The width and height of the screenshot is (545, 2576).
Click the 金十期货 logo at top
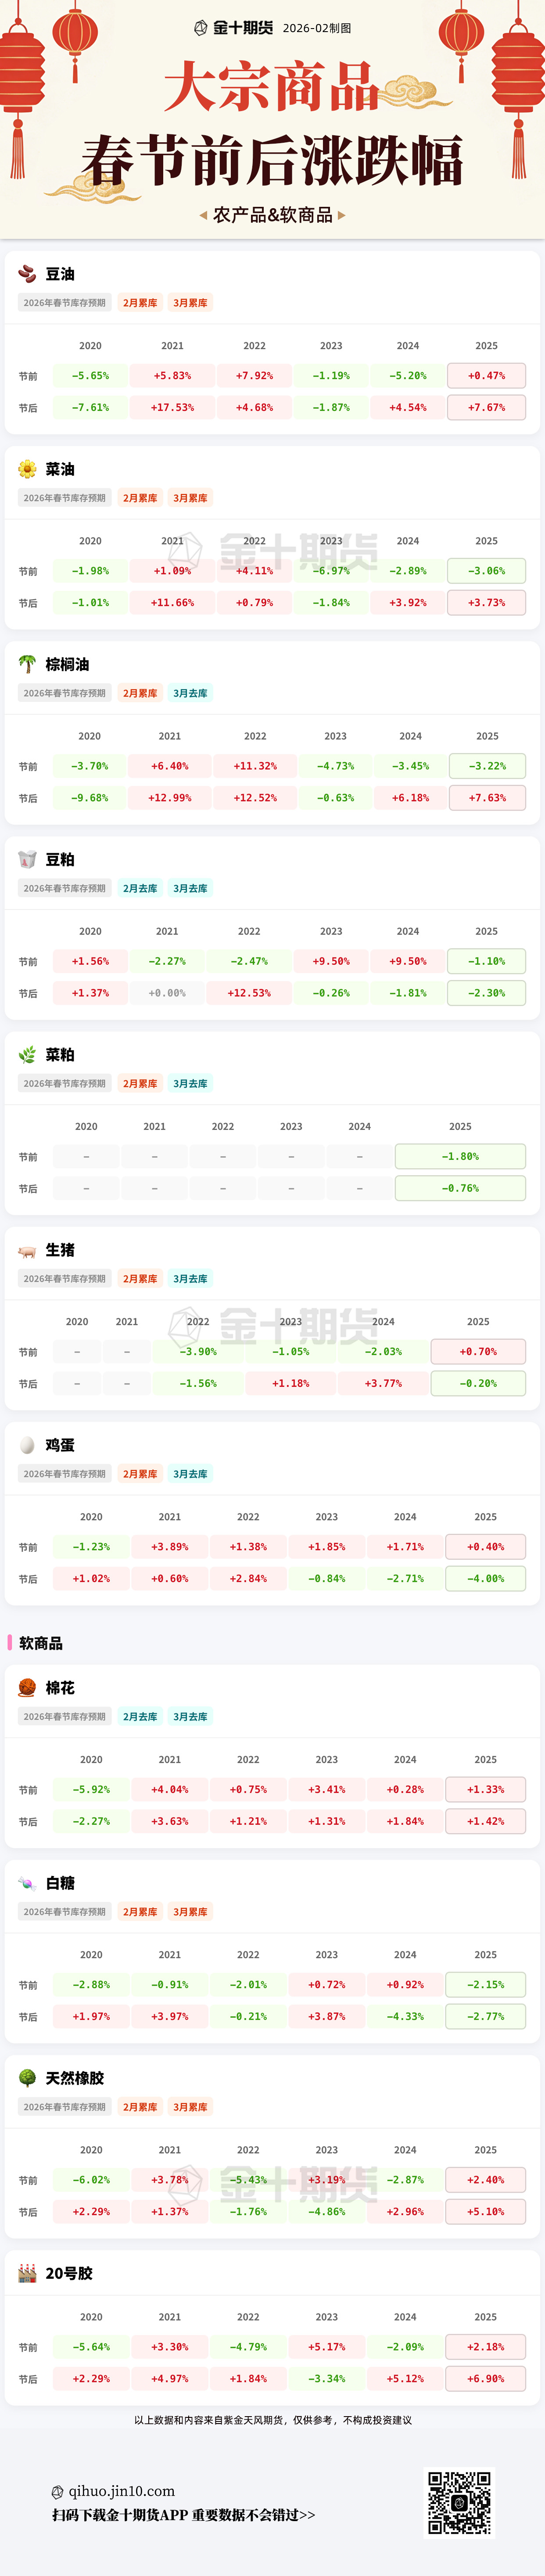click(233, 28)
